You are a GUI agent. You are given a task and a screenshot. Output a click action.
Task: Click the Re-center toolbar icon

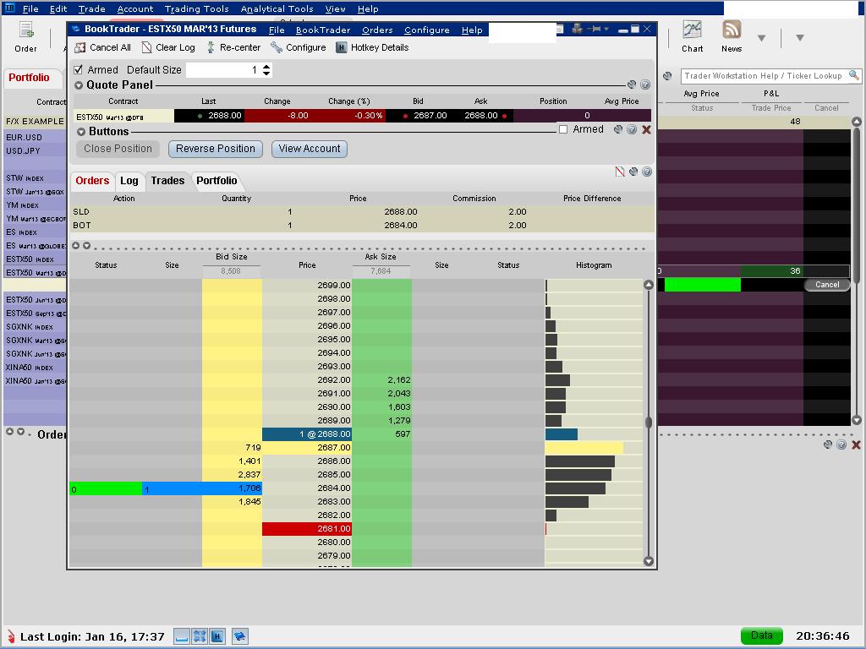[x=211, y=47]
